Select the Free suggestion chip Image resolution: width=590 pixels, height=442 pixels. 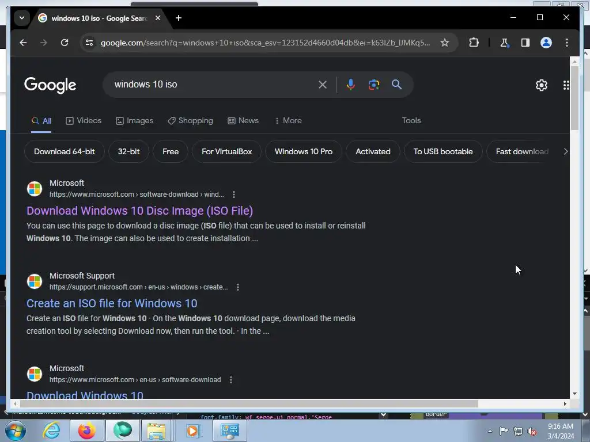(x=171, y=151)
